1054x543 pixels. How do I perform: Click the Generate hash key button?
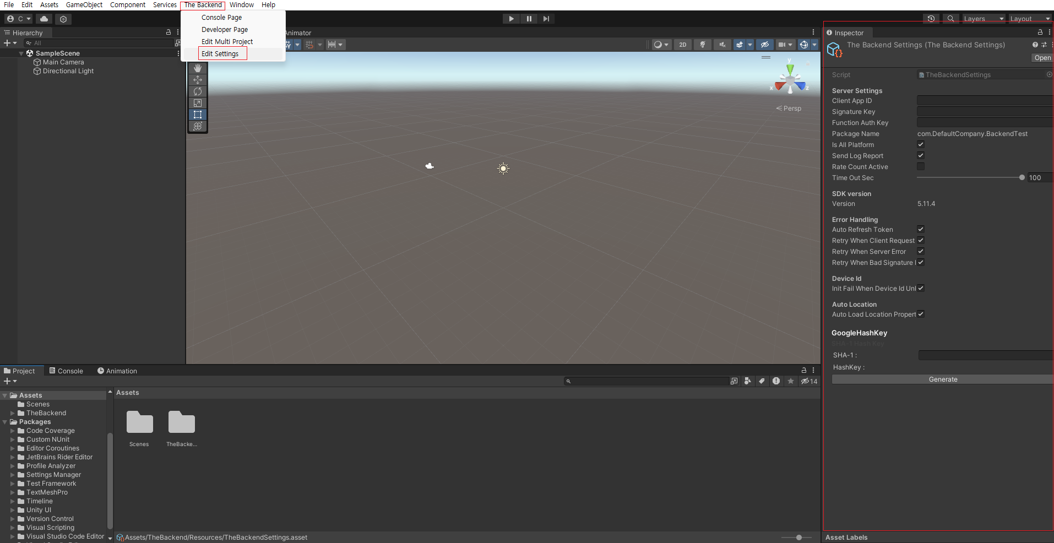point(943,379)
